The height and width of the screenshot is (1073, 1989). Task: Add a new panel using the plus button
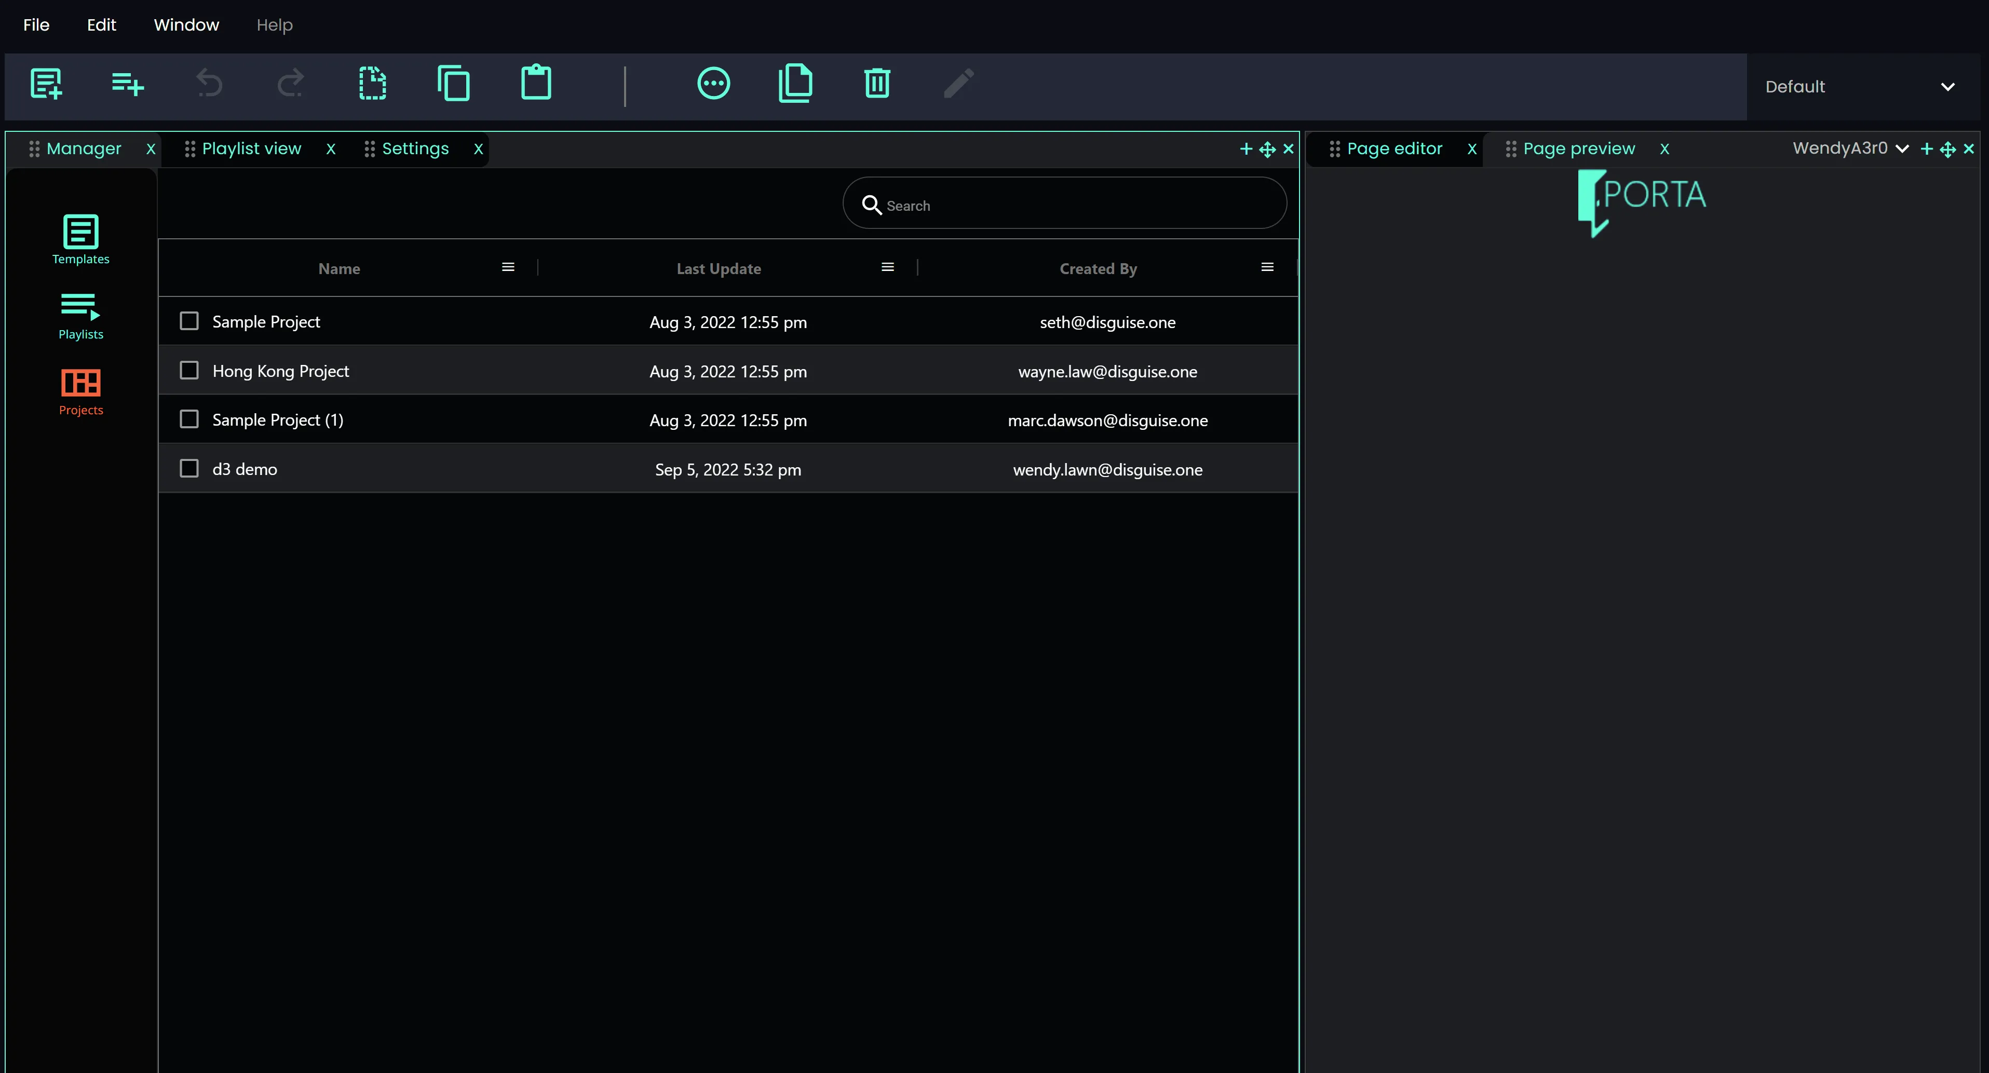pyautogui.click(x=1246, y=148)
